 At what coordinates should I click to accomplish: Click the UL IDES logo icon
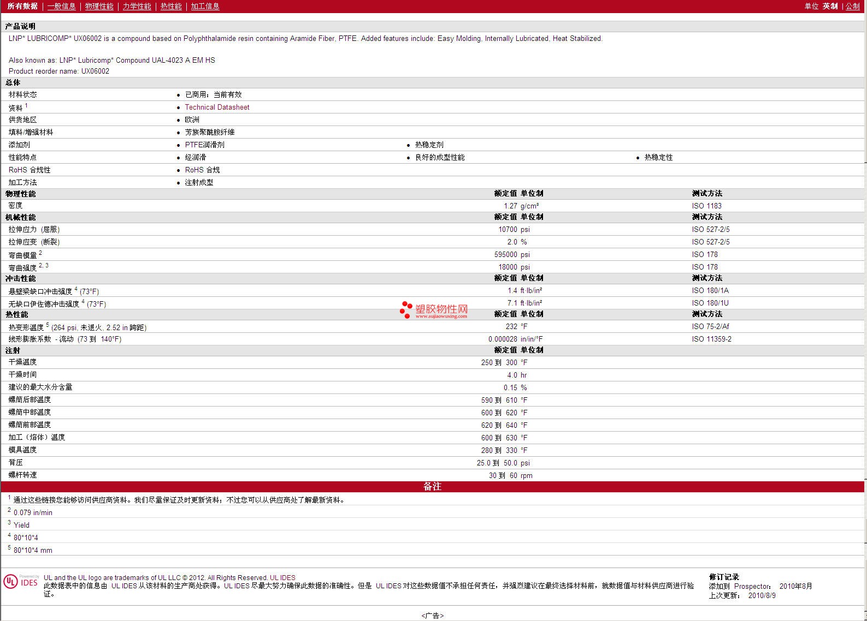pyautogui.click(x=21, y=581)
